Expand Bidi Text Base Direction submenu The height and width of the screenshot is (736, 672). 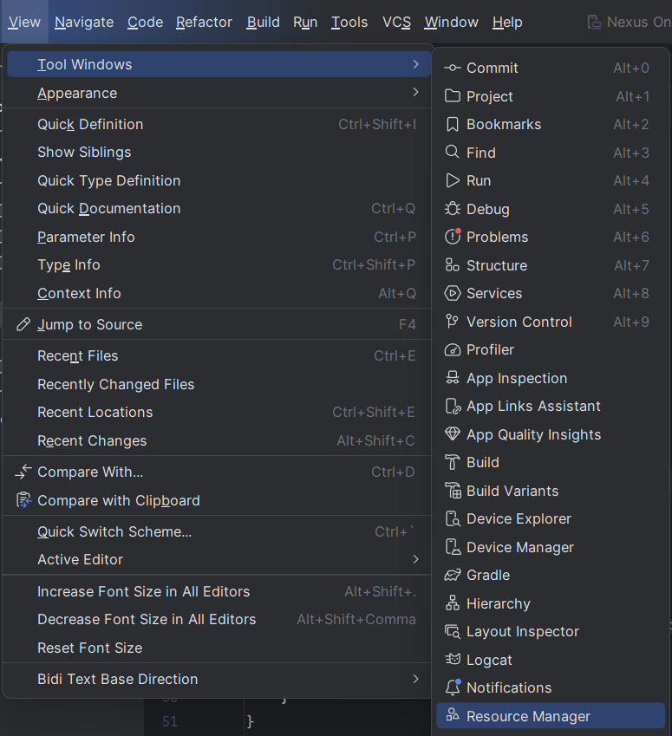(415, 679)
